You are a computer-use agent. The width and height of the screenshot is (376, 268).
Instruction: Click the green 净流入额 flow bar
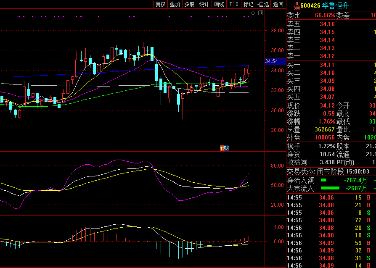323,180
